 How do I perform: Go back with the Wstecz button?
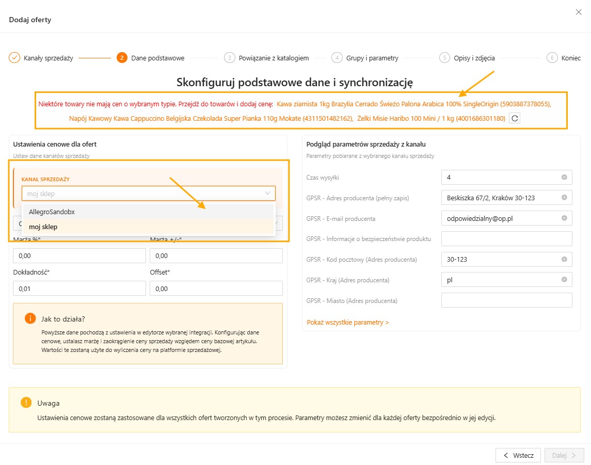coord(518,455)
